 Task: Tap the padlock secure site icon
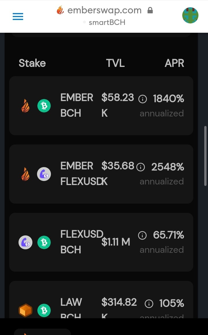tap(150, 10)
